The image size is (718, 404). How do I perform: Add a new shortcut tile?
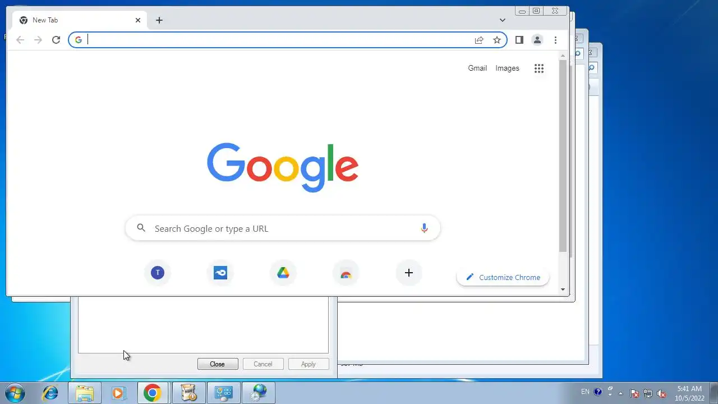click(409, 273)
